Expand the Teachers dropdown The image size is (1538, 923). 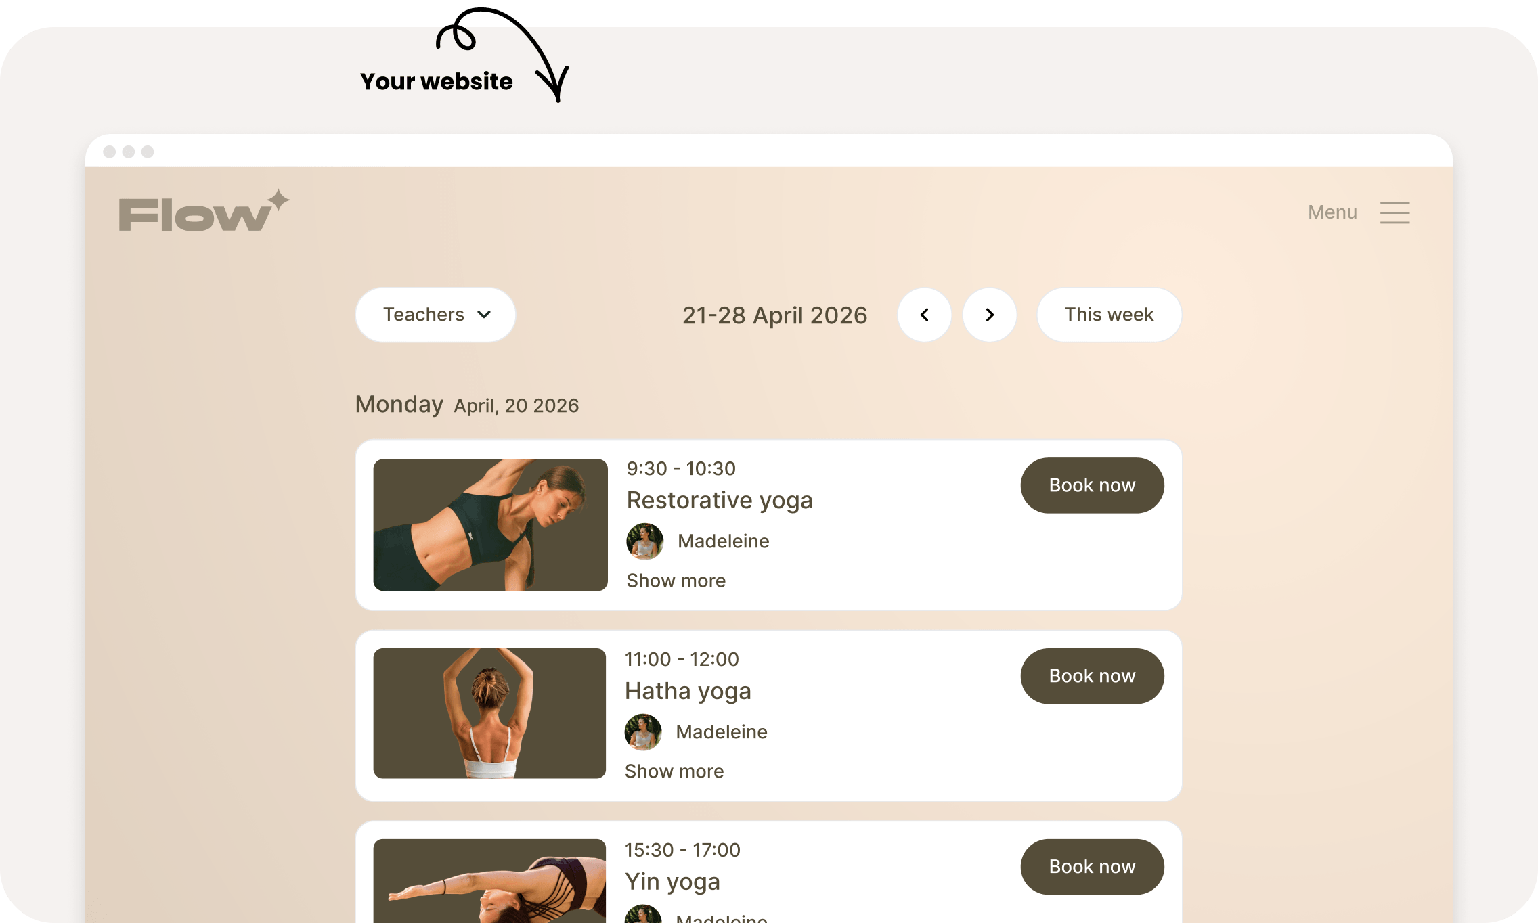click(x=435, y=315)
